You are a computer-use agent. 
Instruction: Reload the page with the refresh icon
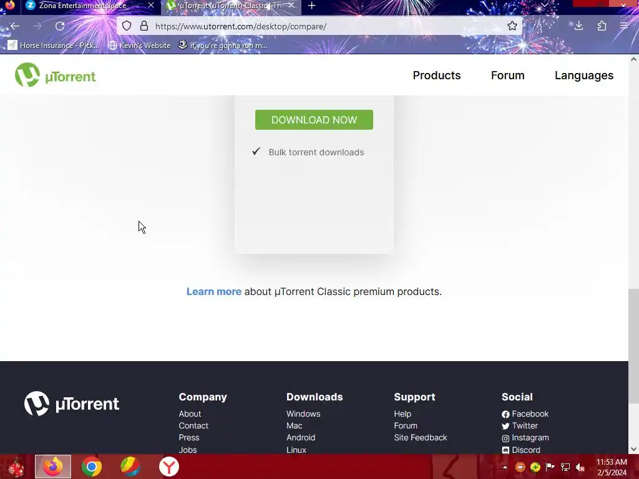60,26
